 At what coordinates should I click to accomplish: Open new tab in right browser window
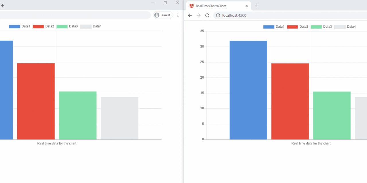[x=257, y=6]
